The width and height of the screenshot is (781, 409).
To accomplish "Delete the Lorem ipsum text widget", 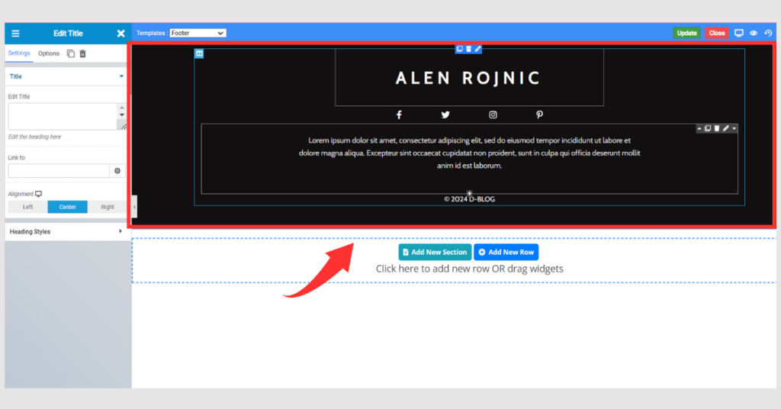I will [x=717, y=128].
